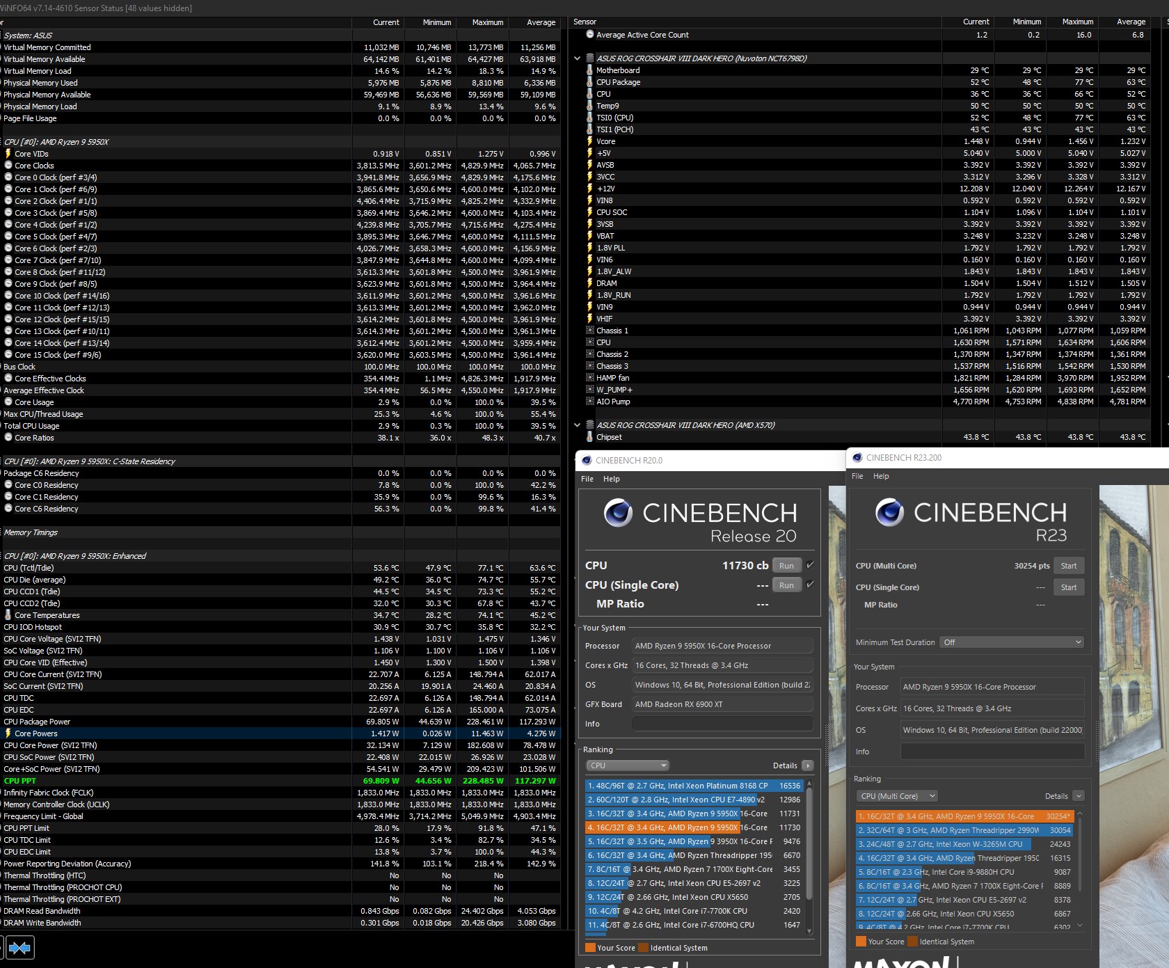Click the Details arrow in Cinebench R20 ranking

[808, 765]
